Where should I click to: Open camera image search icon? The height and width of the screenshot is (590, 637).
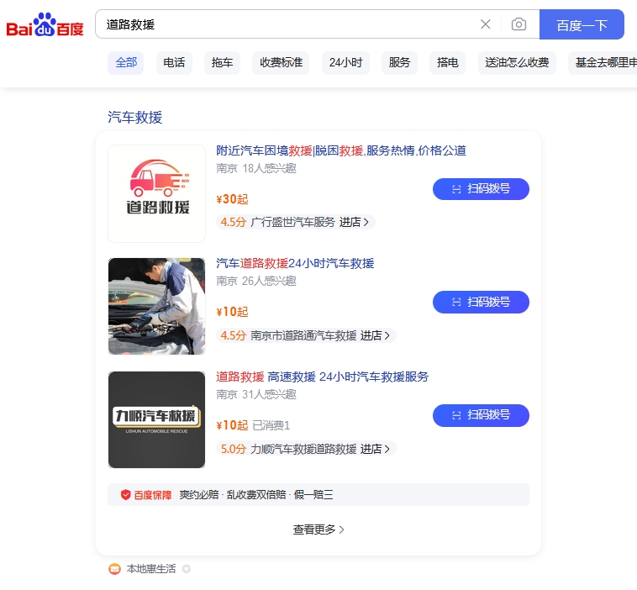[519, 24]
